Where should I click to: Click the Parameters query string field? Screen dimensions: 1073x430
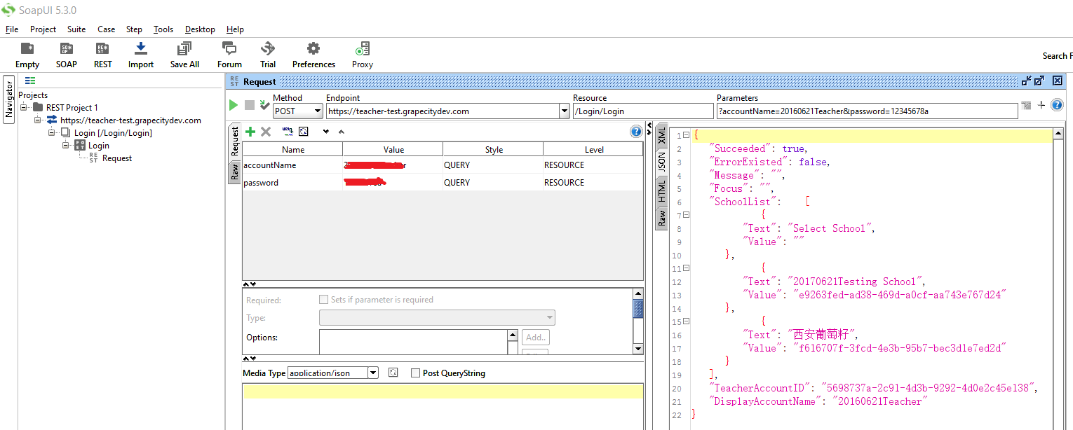[x=867, y=111]
